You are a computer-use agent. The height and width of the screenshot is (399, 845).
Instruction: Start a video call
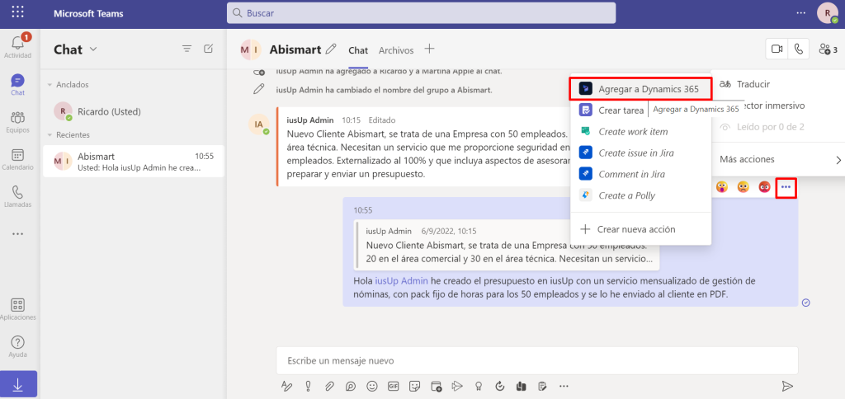[777, 49]
